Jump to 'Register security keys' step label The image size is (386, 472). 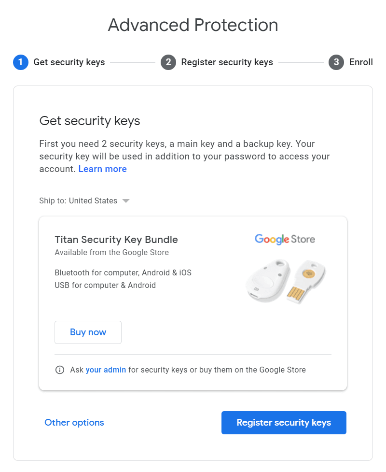pos(227,62)
